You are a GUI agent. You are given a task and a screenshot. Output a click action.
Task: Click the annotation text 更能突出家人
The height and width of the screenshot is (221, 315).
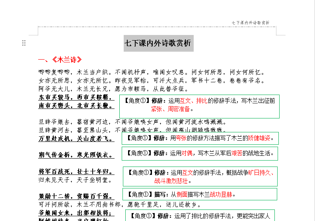[x=253, y=216]
